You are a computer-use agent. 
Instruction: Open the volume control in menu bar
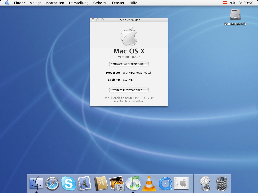pos(232,3)
